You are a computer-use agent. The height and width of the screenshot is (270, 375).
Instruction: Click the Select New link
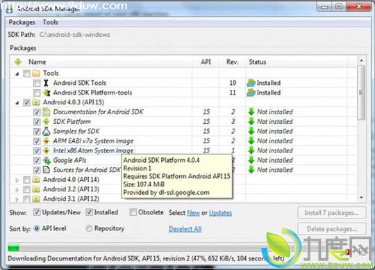193,213
